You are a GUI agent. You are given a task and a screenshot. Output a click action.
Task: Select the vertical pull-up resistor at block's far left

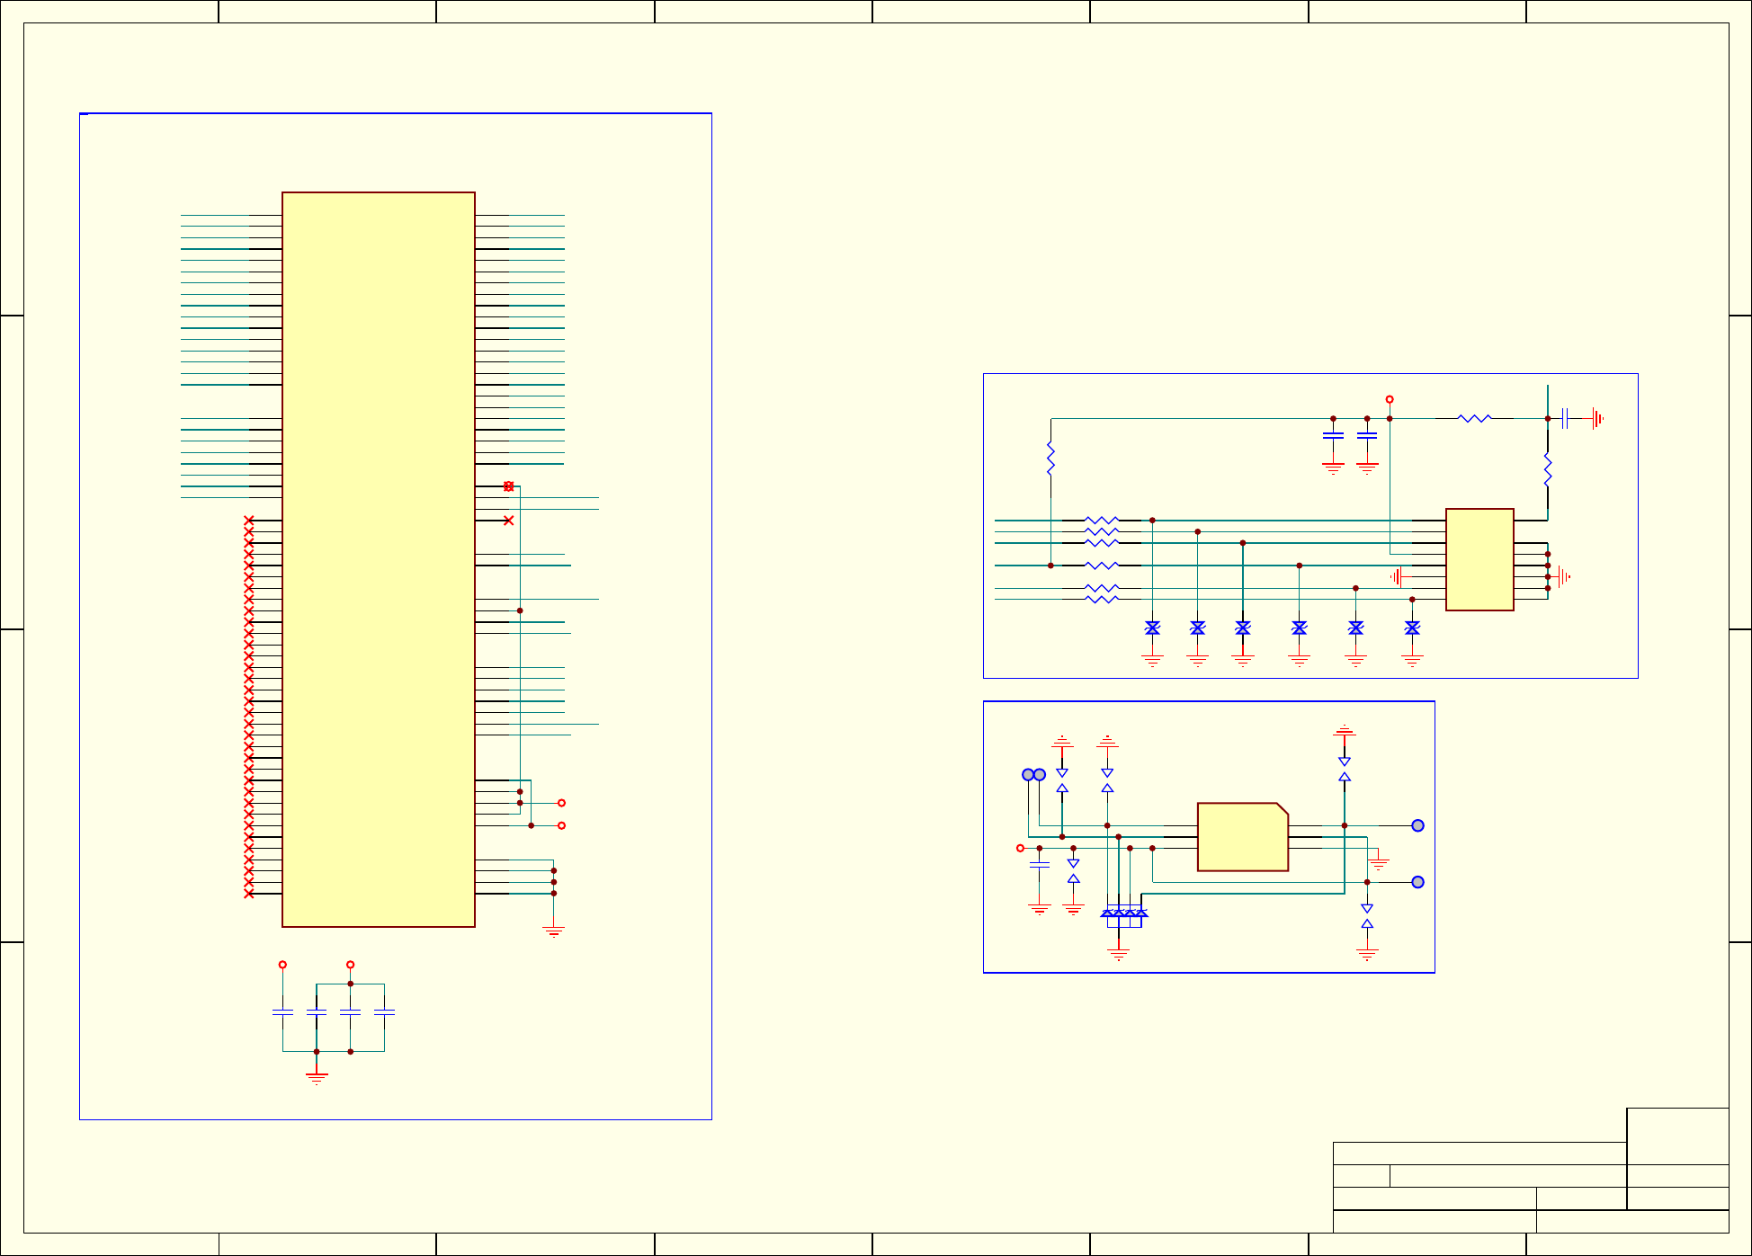click(1050, 459)
